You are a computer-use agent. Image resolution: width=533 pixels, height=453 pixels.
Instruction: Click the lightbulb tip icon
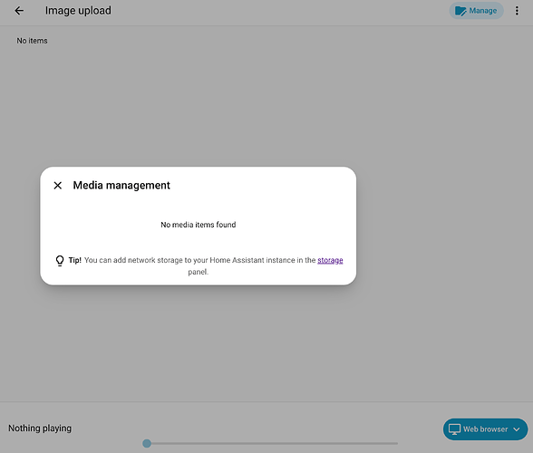tap(60, 261)
